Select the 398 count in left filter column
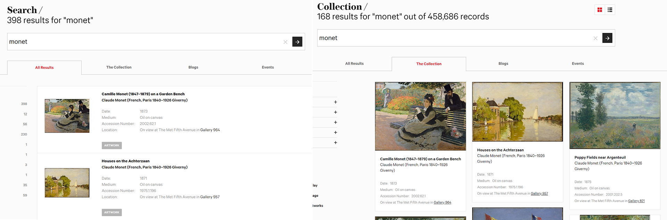The width and height of the screenshot is (667, 220). point(24,104)
